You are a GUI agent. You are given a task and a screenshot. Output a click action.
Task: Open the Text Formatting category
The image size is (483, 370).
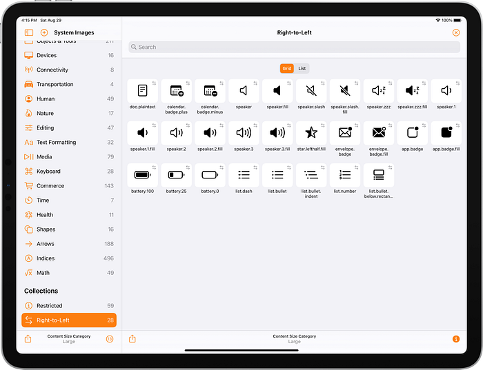tap(69, 143)
